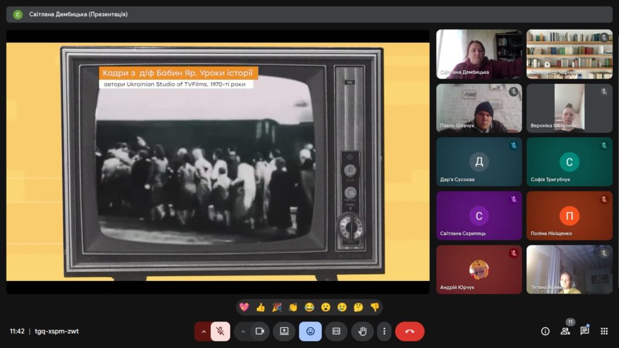Unmute the microphone
Viewport: 619px width, 348px height.
click(x=221, y=331)
